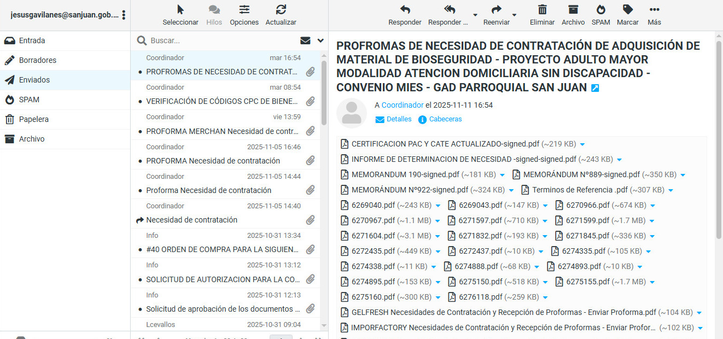Open the Más actions icon
This screenshot has width=723, height=339.
(x=654, y=10)
